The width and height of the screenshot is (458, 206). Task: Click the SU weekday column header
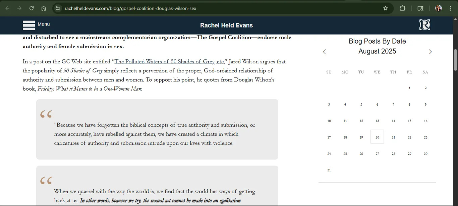(329, 72)
